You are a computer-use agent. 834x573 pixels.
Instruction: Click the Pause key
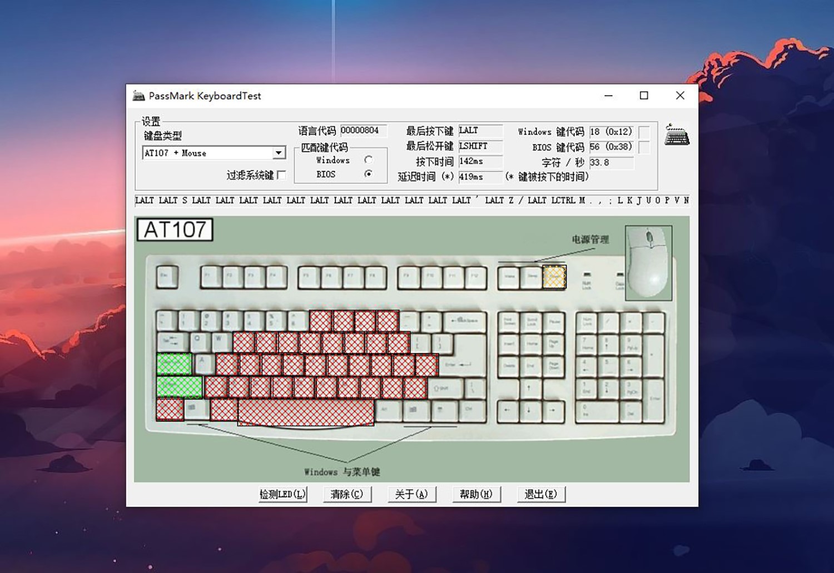pyautogui.click(x=554, y=322)
